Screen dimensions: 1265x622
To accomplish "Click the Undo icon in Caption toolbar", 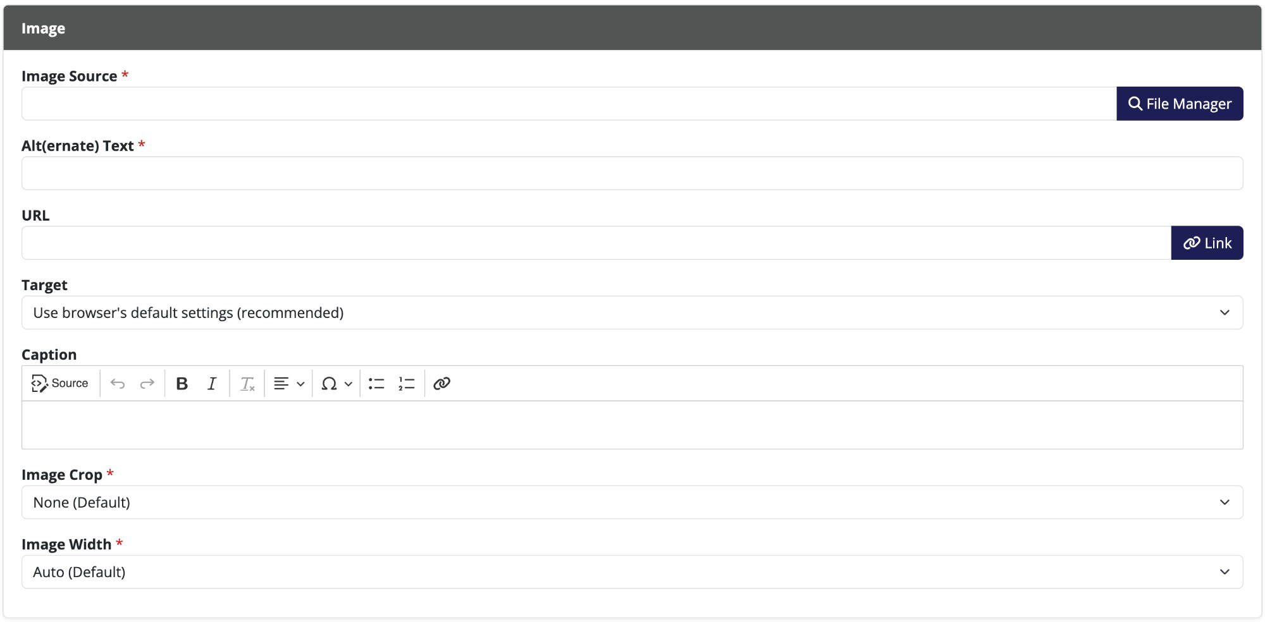I will tap(118, 383).
